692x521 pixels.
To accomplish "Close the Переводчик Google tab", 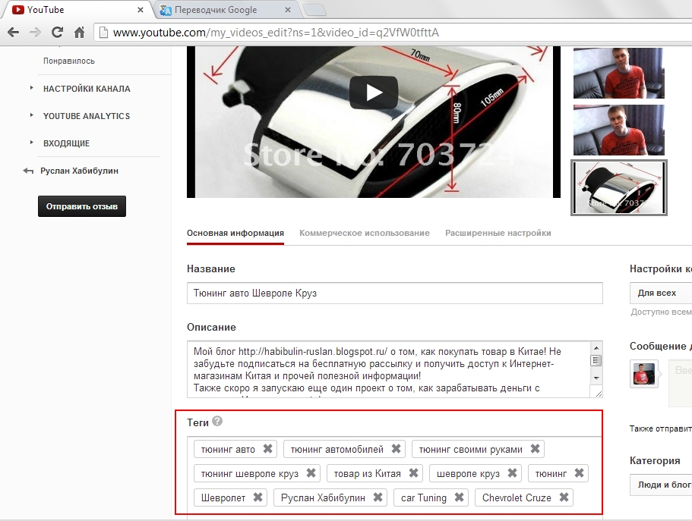I will pos(288,10).
